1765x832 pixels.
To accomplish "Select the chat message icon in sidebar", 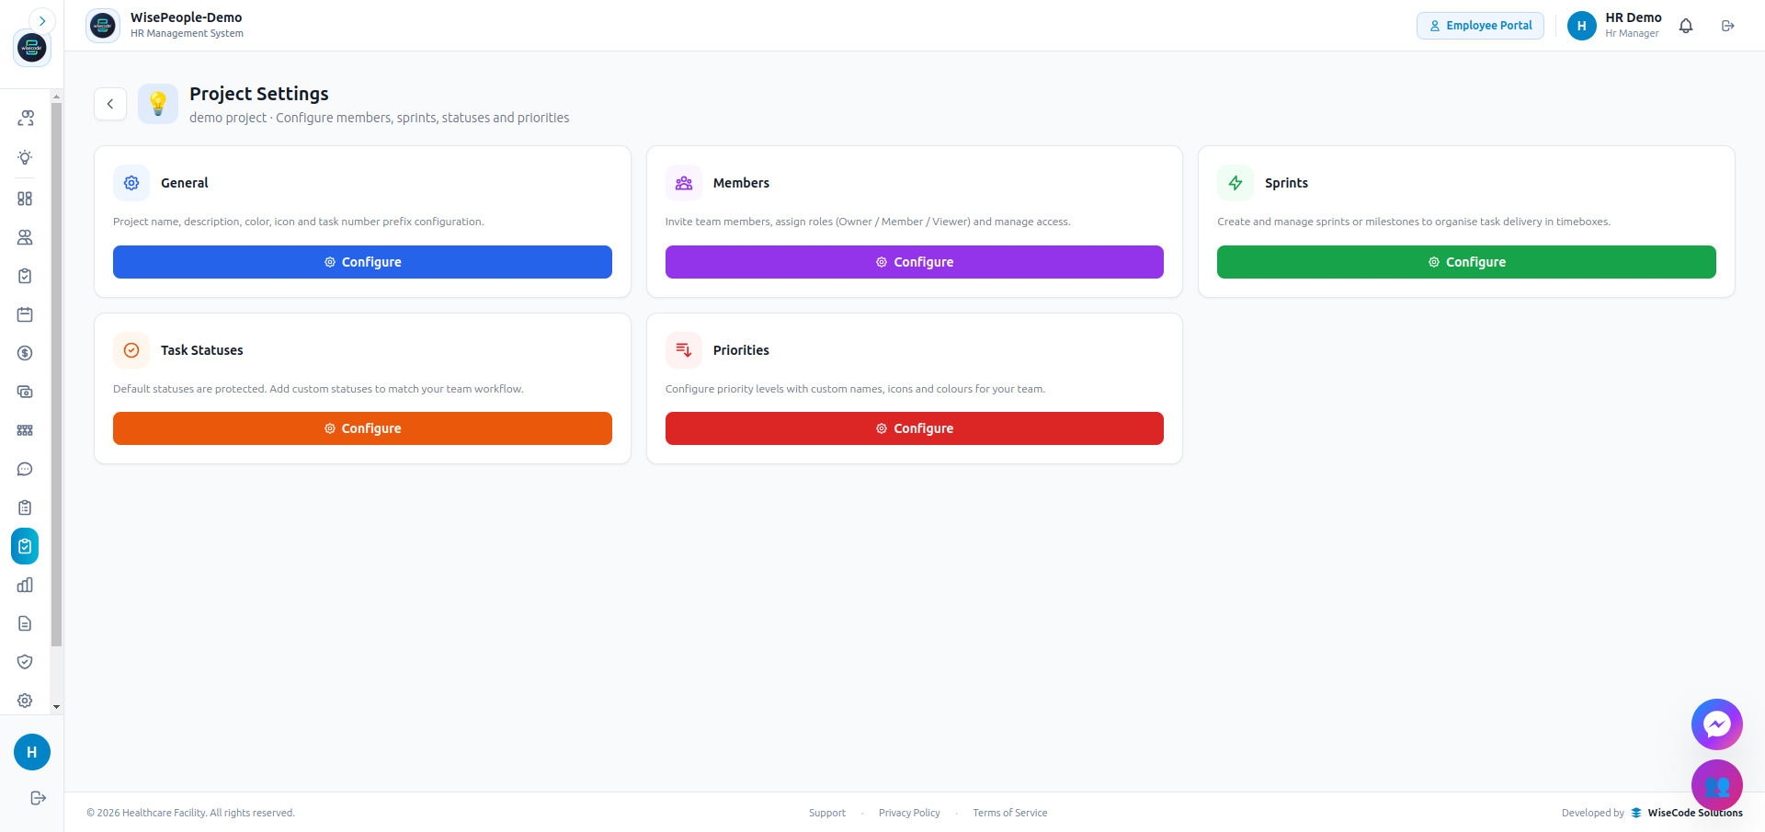I will [25, 469].
